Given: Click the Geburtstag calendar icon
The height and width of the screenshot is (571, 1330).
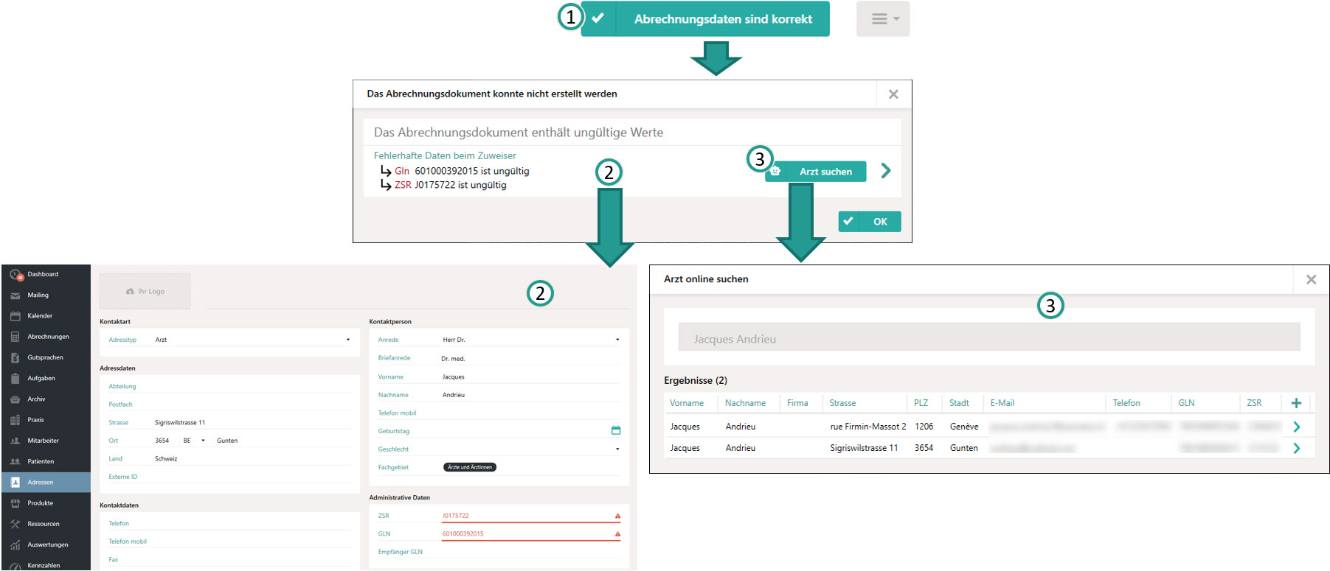Looking at the screenshot, I should coord(616,430).
